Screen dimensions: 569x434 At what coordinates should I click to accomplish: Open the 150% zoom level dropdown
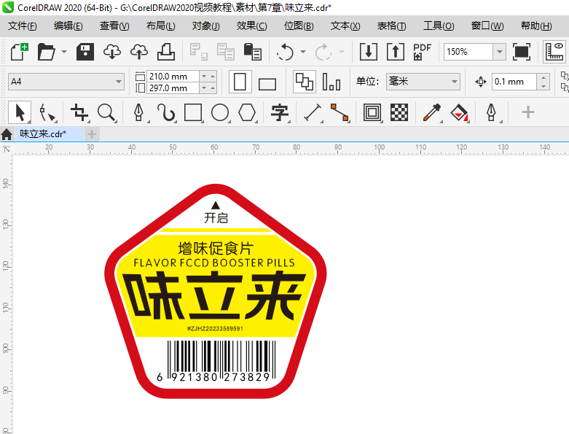500,52
